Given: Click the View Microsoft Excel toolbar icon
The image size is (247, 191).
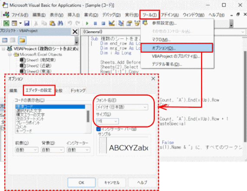Looking at the screenshot, I should pyautogui.click(x=6, y=23).
